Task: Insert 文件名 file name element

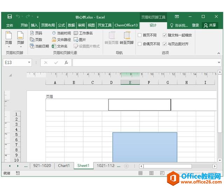Action: pos(59,46)
